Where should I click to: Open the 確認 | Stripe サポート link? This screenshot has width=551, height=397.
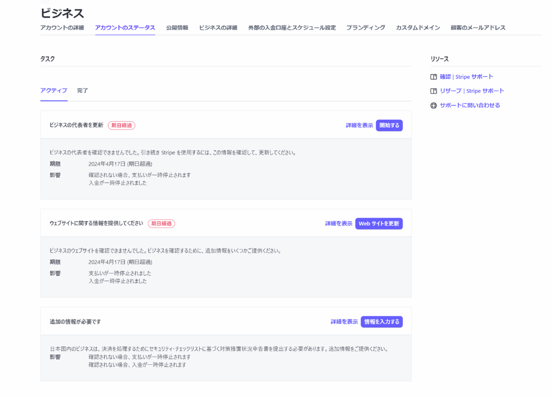(466, 77)
